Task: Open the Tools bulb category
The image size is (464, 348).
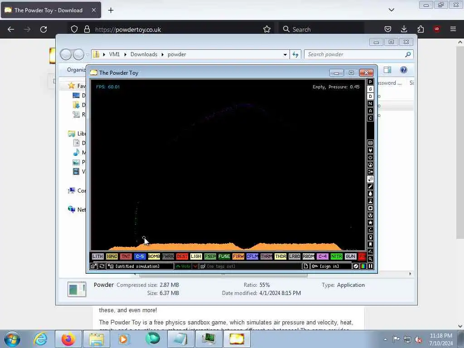Action: pyautogui.click(x=370, y=237)
